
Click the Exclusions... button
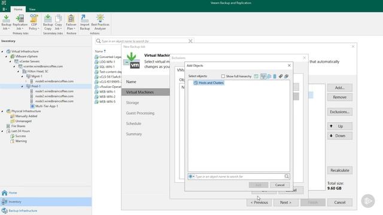point(340,112)
